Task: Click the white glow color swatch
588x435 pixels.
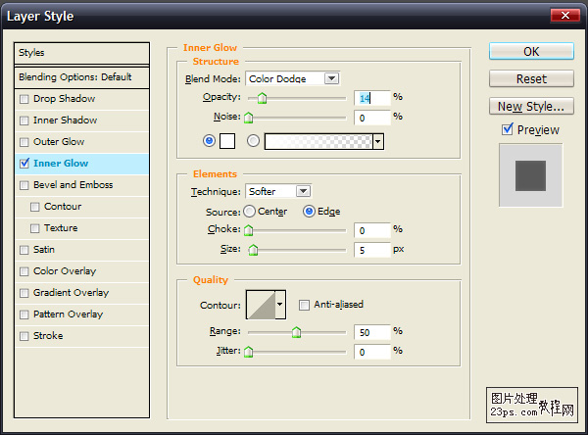Action: click(x=227, y=141)
